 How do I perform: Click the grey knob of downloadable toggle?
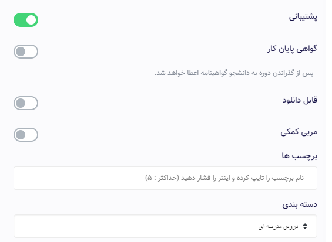(21, 103)
